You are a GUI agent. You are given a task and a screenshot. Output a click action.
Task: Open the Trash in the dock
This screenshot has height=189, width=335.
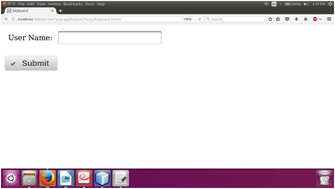pyautogui.click(x=324, y=178)
